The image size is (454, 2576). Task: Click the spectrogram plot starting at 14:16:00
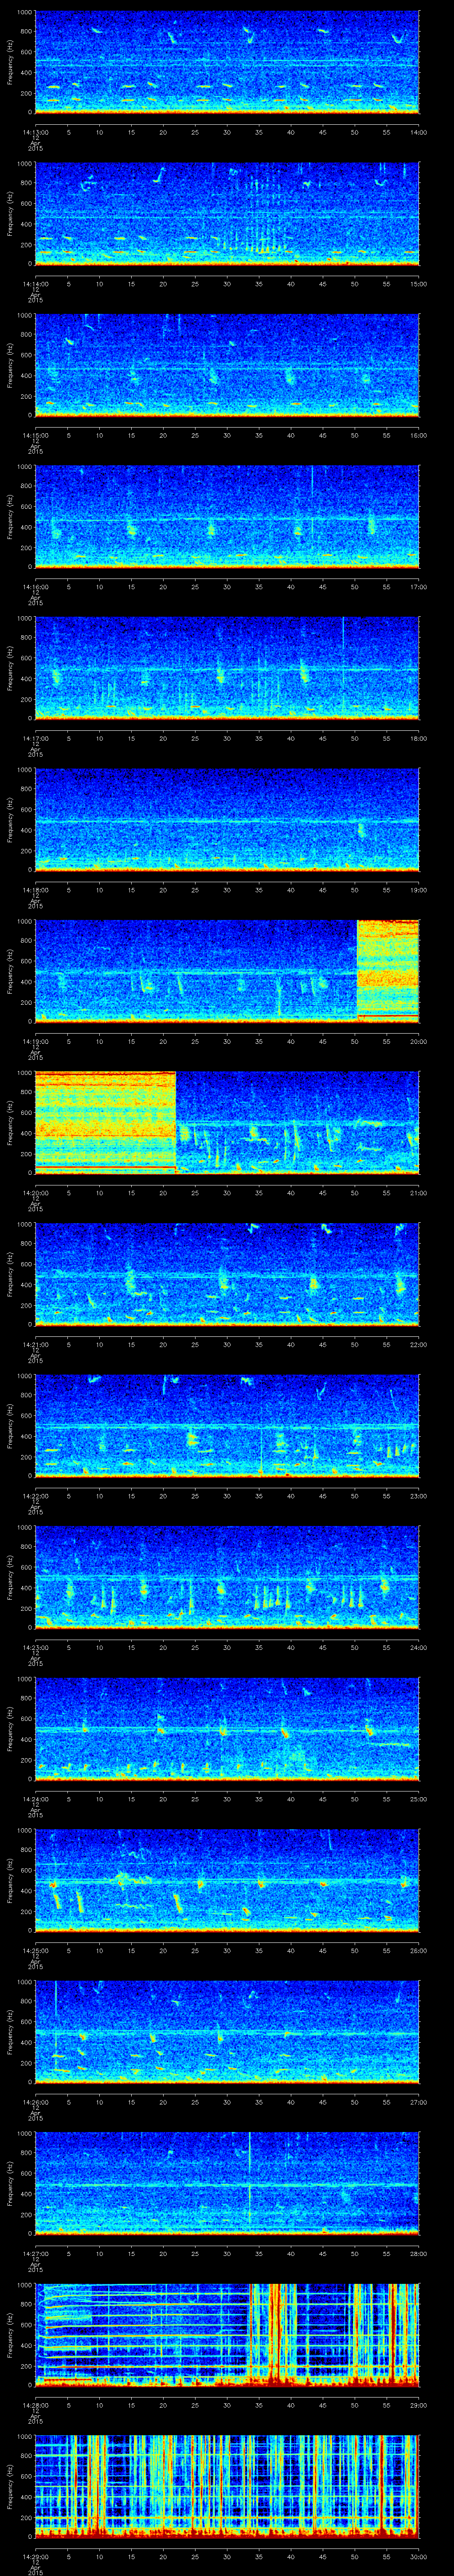(x=227, y=516)
